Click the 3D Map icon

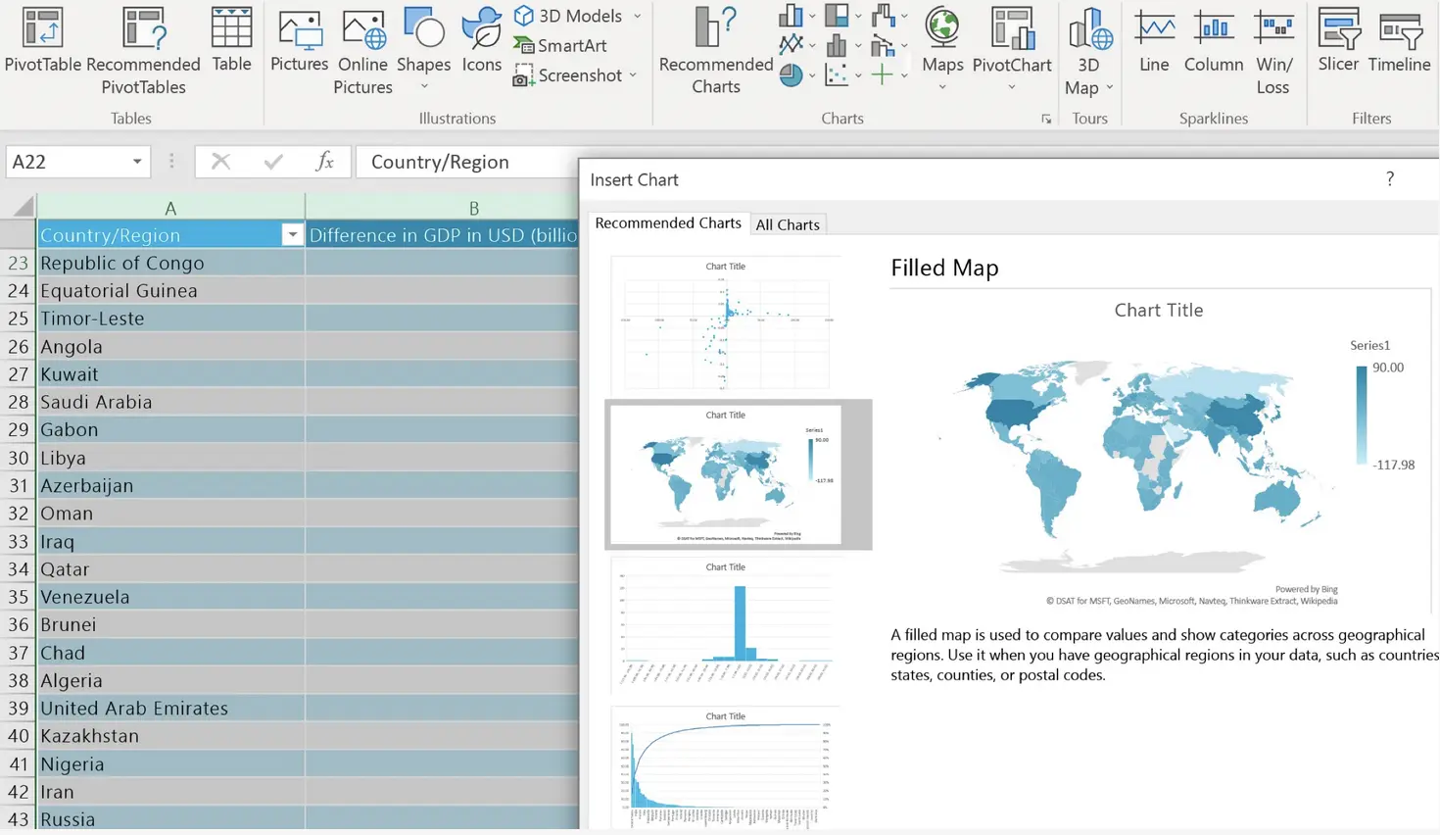[1089, 29]
